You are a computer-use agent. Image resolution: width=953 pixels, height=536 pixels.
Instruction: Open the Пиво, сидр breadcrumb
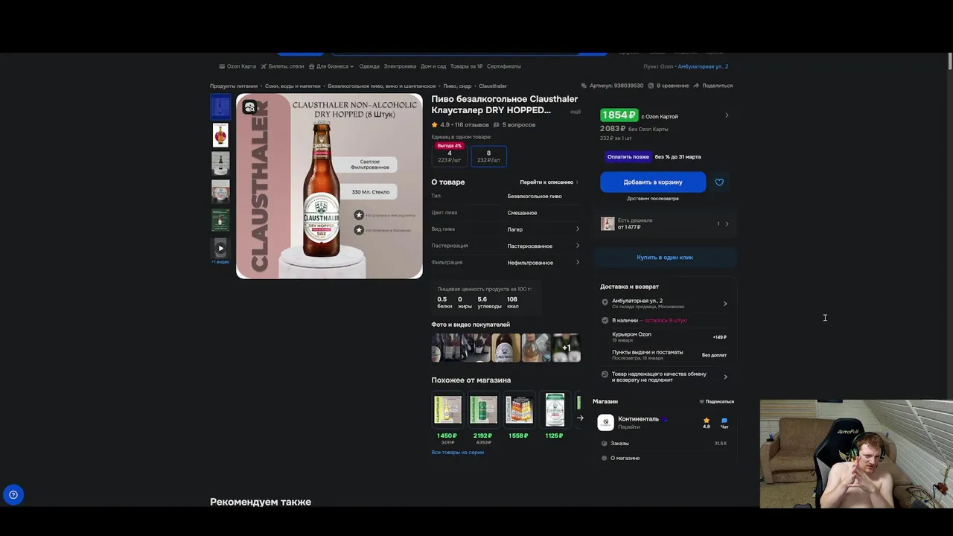click(x=457, y=86)
